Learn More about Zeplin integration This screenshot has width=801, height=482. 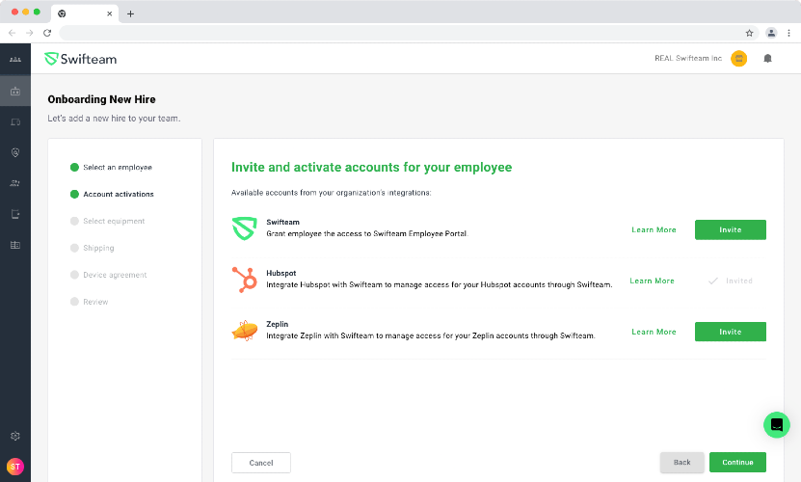[x=654, y=332]
